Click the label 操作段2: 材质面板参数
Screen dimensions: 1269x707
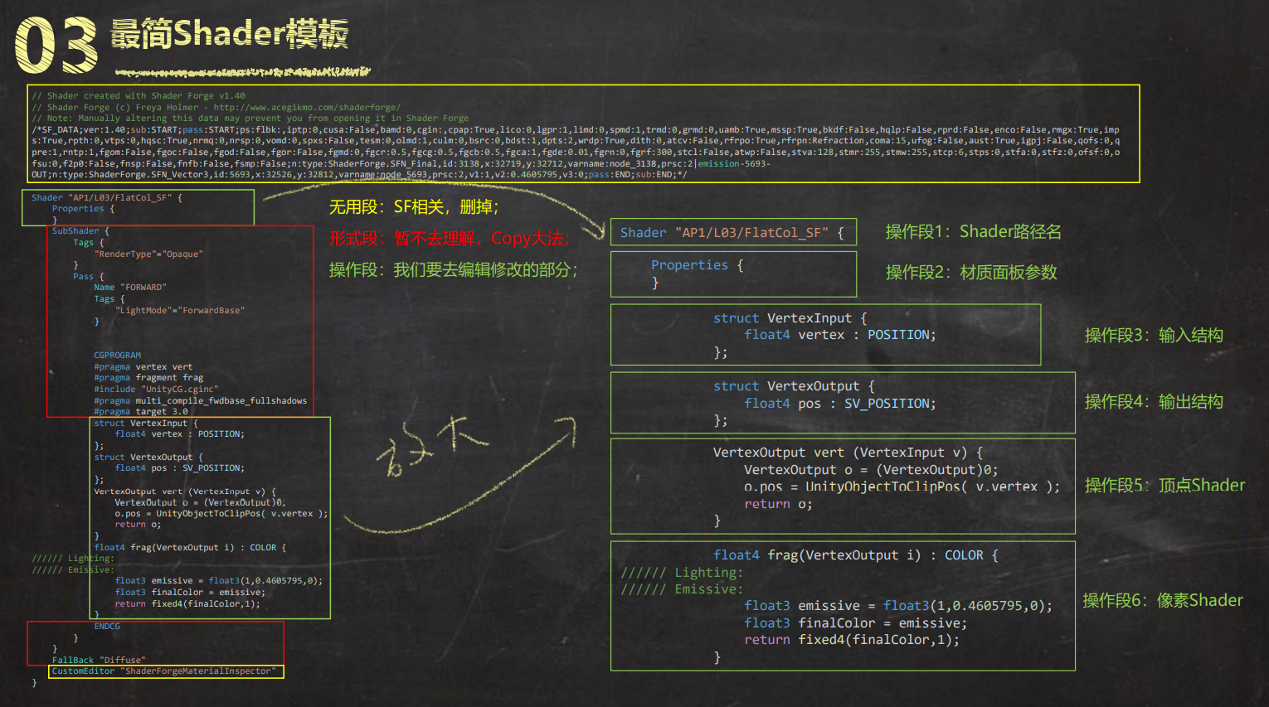click(971, 273)
